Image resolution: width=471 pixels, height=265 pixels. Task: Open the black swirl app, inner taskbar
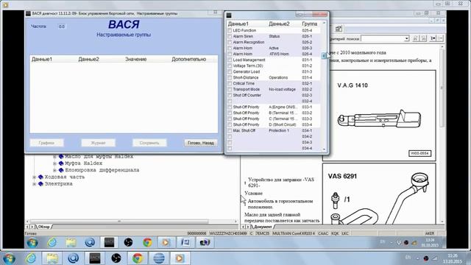point(128,242)
